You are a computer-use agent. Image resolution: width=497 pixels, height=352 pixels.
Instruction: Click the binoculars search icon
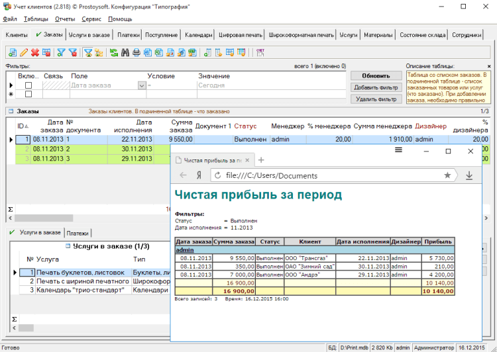pos(125,52)
